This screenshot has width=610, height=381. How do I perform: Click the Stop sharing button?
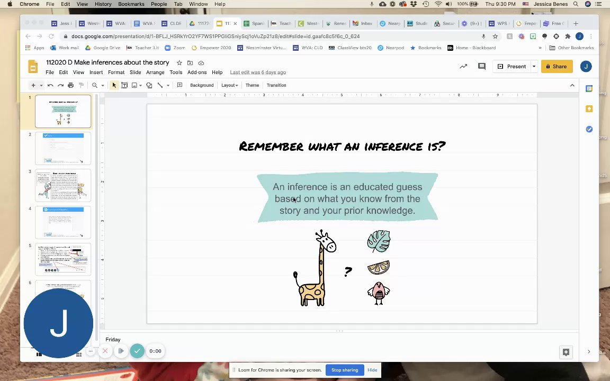345,370
